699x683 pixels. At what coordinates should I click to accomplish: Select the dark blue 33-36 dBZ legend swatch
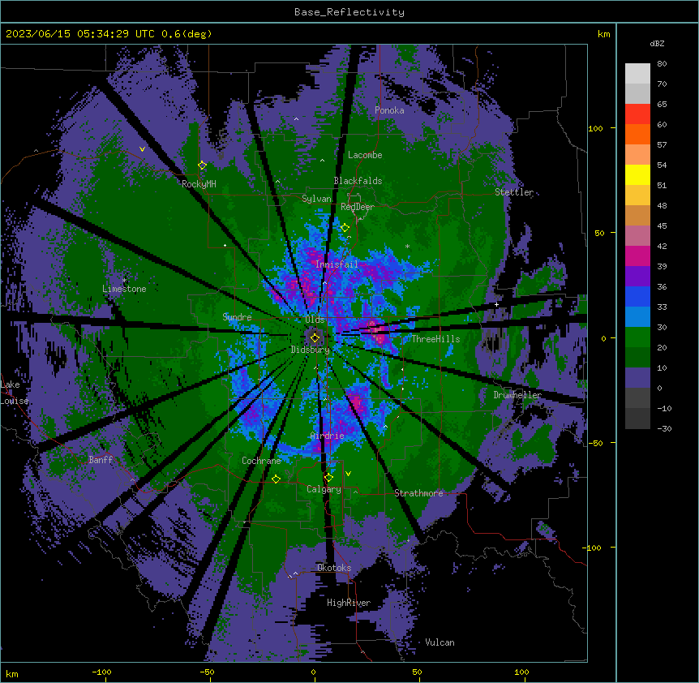tap(637, 296)
